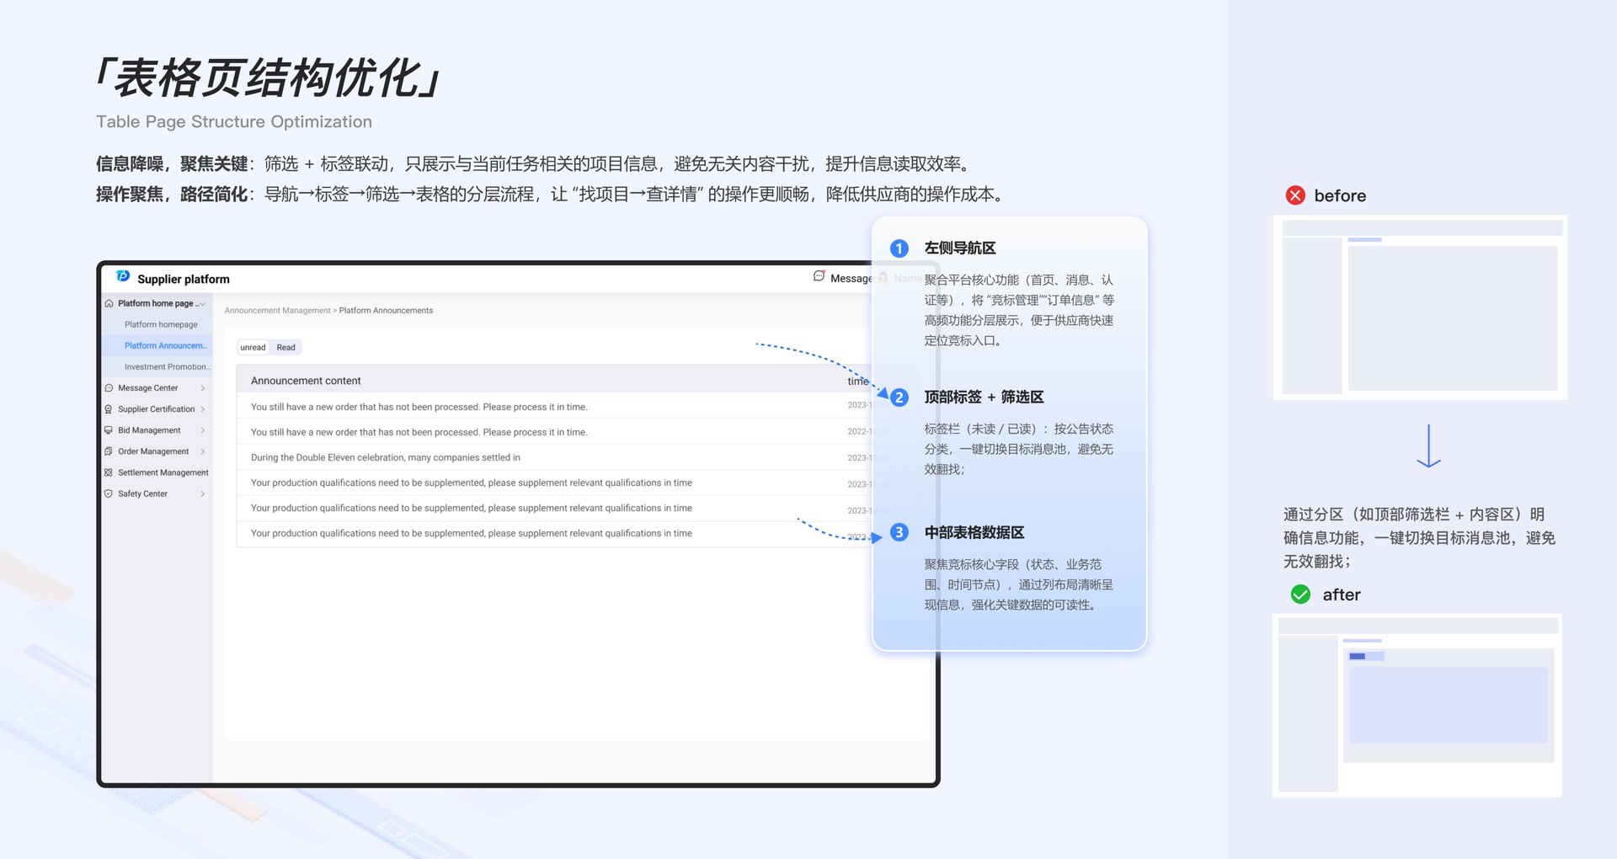1617x859 pixels.
Task: Click the Settlement Management icon
Action: 109,472
